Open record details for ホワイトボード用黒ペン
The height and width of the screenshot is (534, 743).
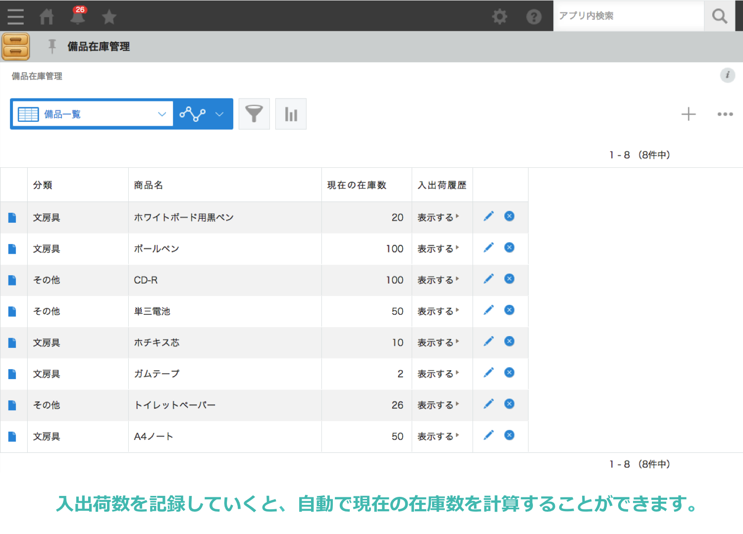click(x=12, y=218)
